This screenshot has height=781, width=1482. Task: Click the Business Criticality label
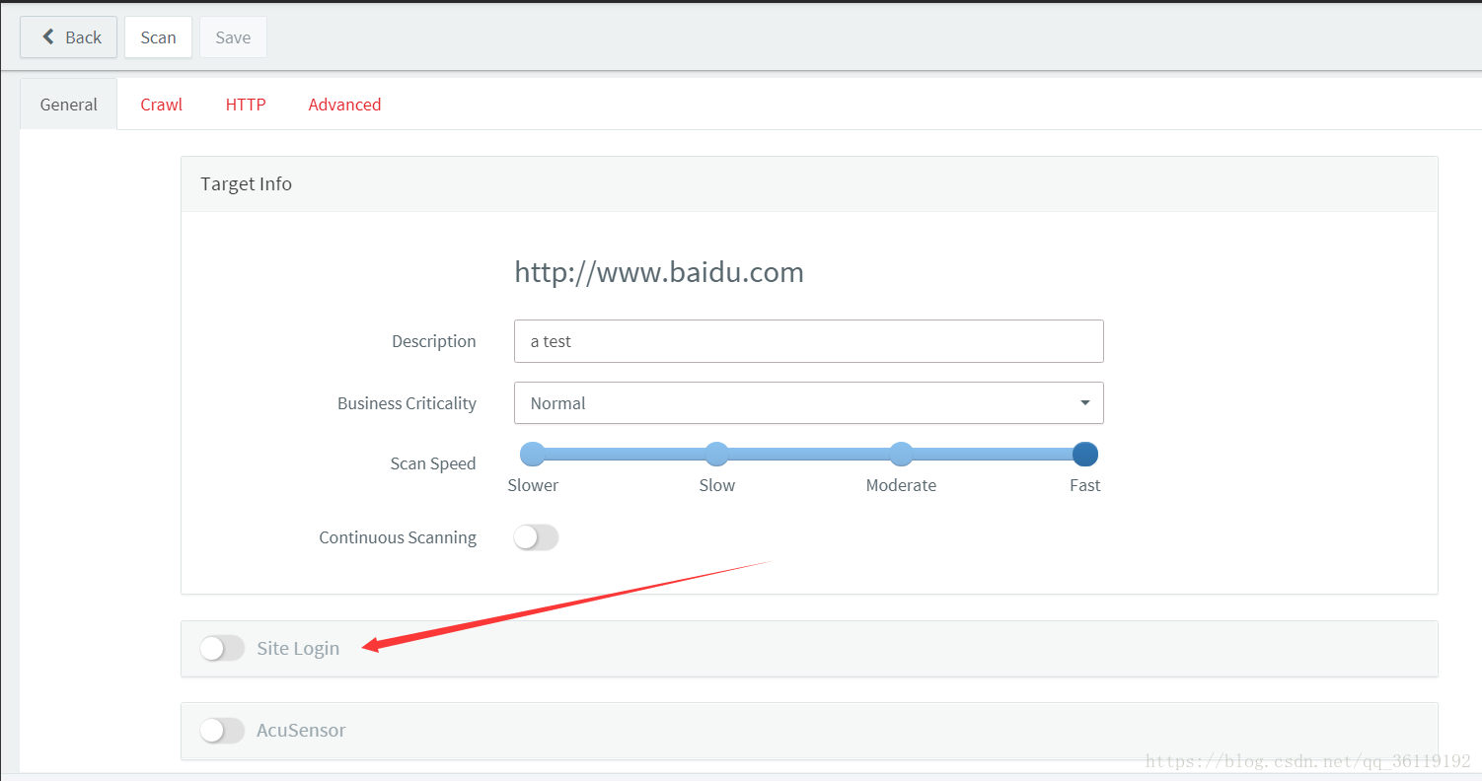click(407, 403)
